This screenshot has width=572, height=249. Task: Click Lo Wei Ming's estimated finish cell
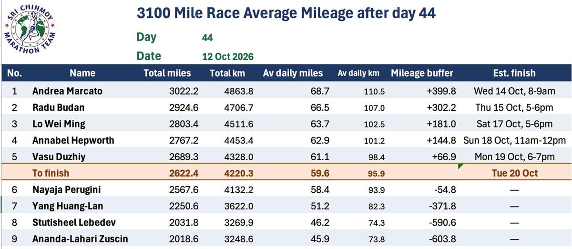click(514, 124)
